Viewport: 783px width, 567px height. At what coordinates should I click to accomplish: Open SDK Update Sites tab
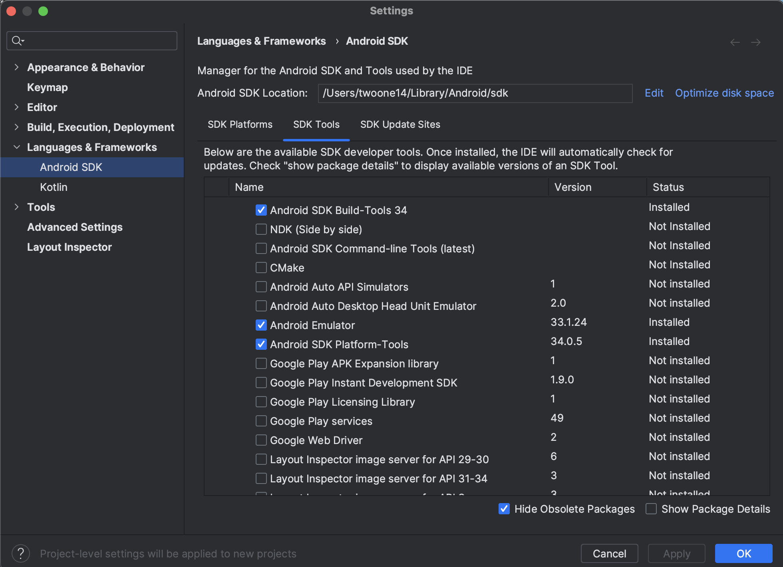click(400, 125)
